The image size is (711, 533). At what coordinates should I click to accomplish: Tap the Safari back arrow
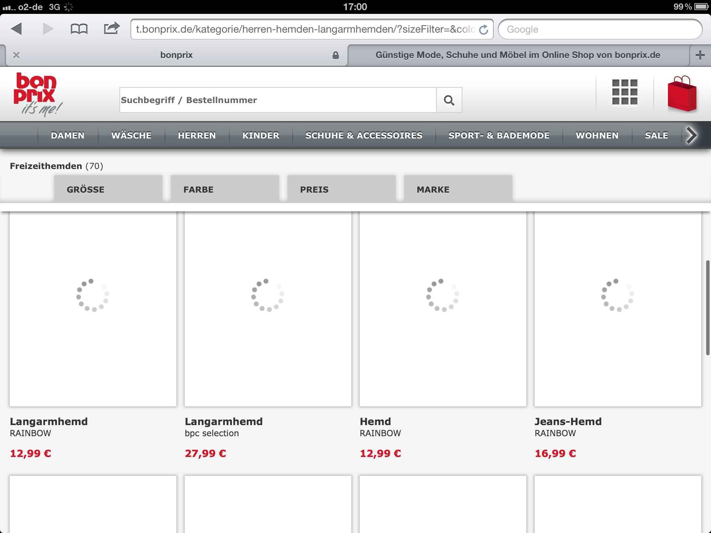point(17,29)
